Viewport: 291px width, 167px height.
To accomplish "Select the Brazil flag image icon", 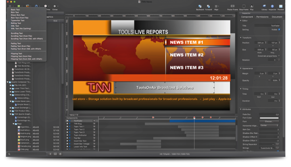I will 19,140.
